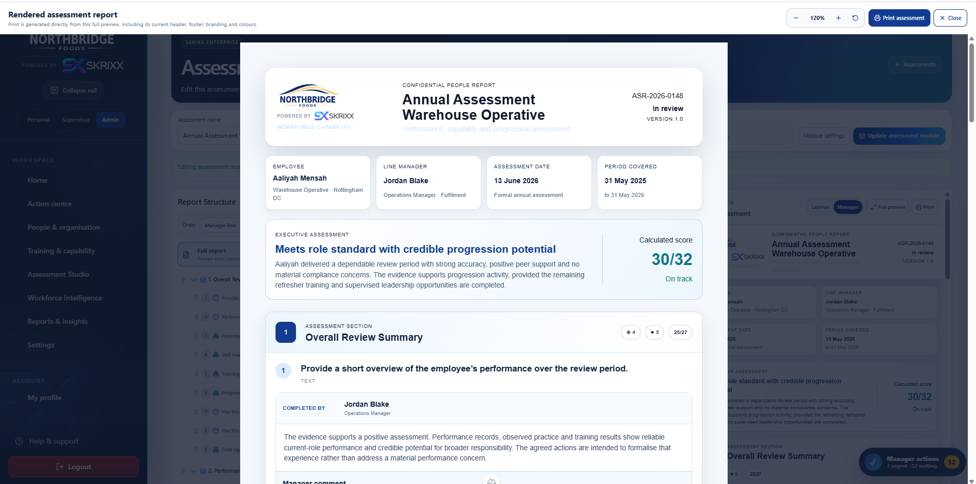Image resolution: width=976 pixels, height=484 pixels.
Task: Click the module icon on row 4 Skill tree
Action: point(216,355)
